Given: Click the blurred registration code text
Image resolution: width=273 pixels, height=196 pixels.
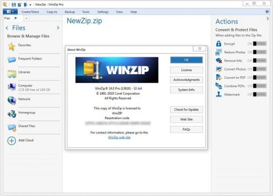Looking at the screenshot, I should point(117,123).
